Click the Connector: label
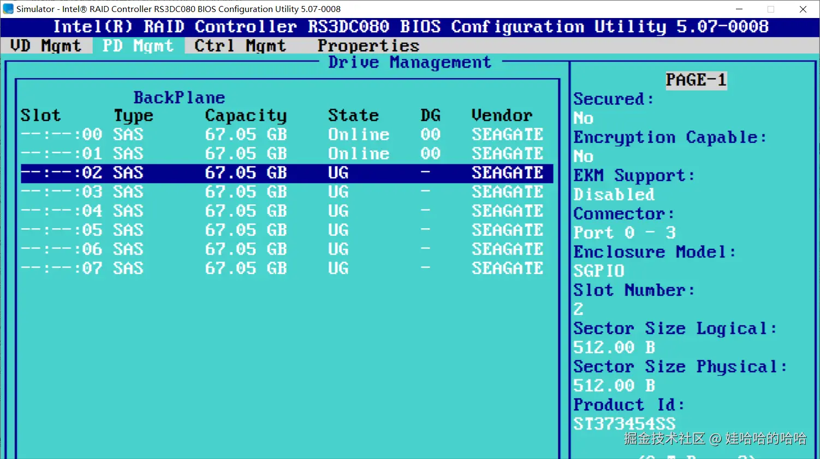 [624, 213]
